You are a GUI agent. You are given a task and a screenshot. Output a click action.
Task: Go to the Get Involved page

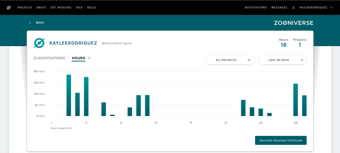point(61,8)
